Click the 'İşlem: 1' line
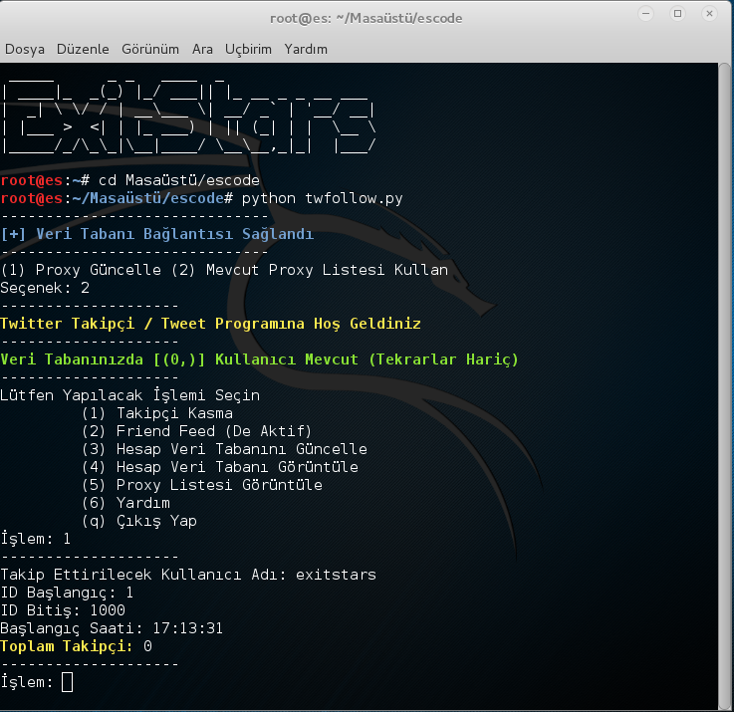734x712 pixels. point(36,539)
